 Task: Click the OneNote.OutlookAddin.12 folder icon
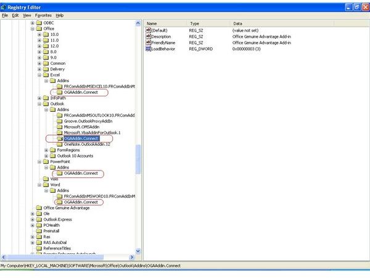tap(59, 144)
